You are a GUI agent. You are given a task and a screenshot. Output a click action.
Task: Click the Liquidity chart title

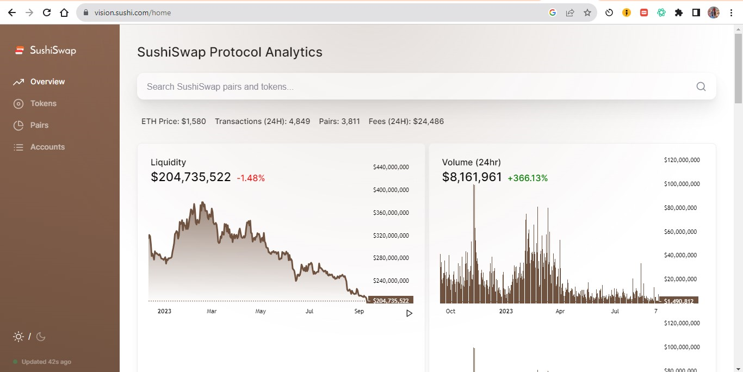click(168, 162)
